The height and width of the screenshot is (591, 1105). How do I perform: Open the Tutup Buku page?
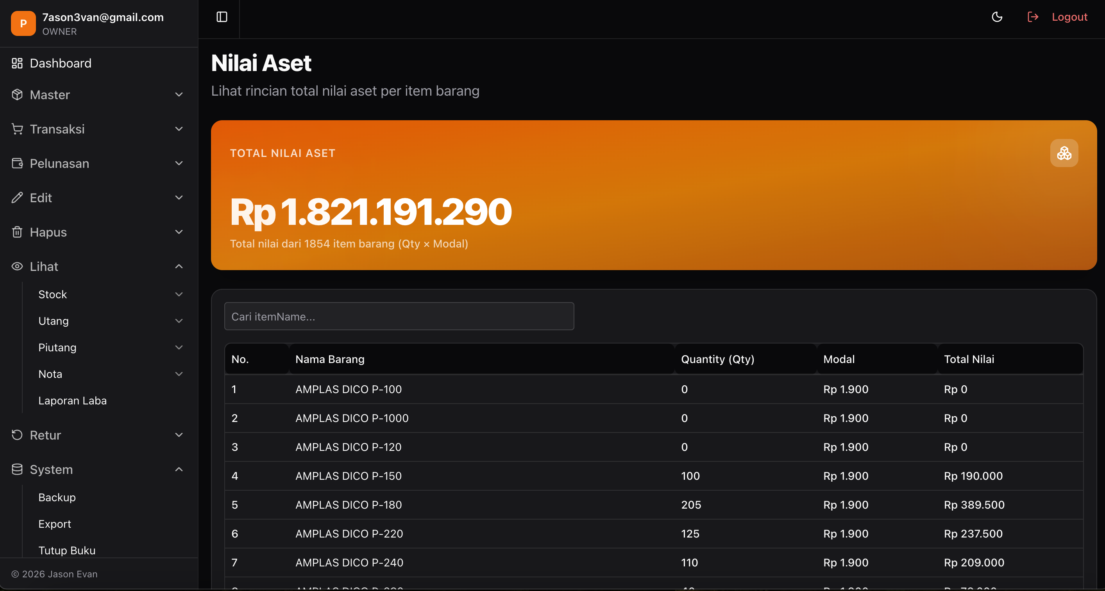pos(67,551)
